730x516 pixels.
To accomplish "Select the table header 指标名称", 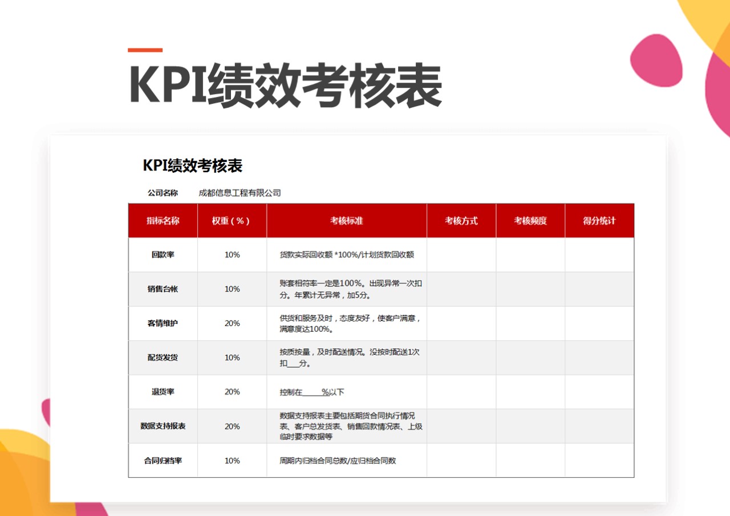I will [164, 220].
